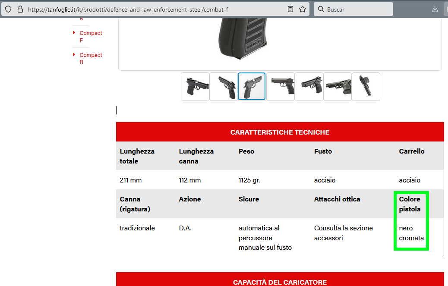Click the Sicure header
Screen dimensions: 448x286
click(x=249, y=199)
